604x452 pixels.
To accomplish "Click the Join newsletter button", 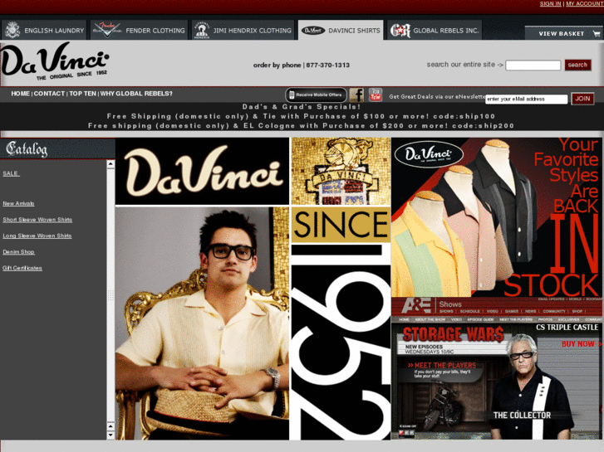I will point(582,99).
